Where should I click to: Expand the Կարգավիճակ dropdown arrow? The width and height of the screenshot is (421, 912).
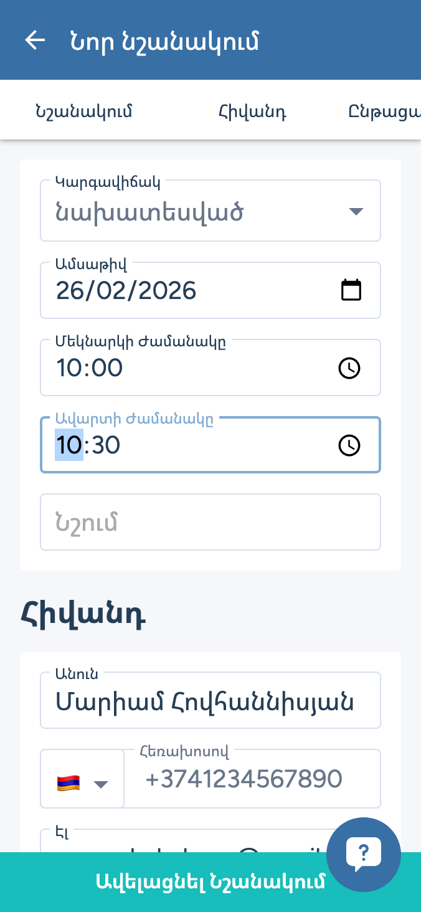tap(356, 211)
